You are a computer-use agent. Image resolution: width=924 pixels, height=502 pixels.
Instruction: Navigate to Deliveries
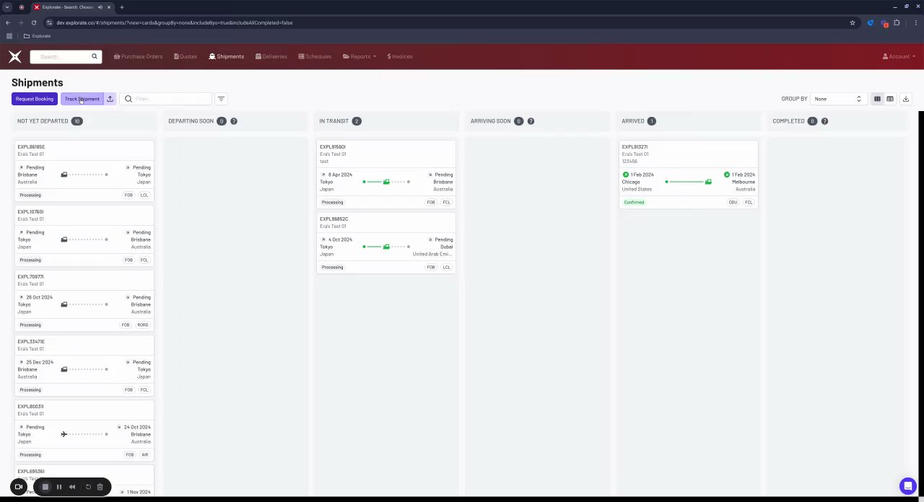pyautogui.click(x=271, y=56)
